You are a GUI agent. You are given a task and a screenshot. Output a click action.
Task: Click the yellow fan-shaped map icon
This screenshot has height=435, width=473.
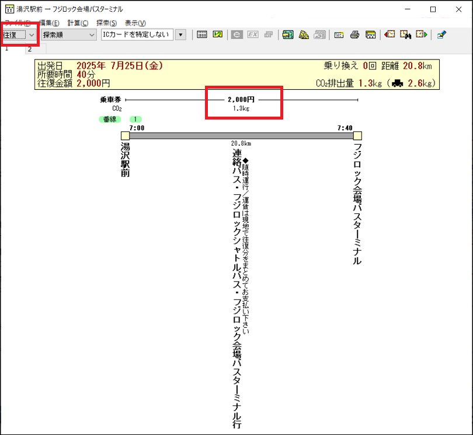(304, 35)
